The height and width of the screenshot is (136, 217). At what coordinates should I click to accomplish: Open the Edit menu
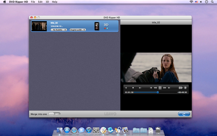click(x=40, y=2)
